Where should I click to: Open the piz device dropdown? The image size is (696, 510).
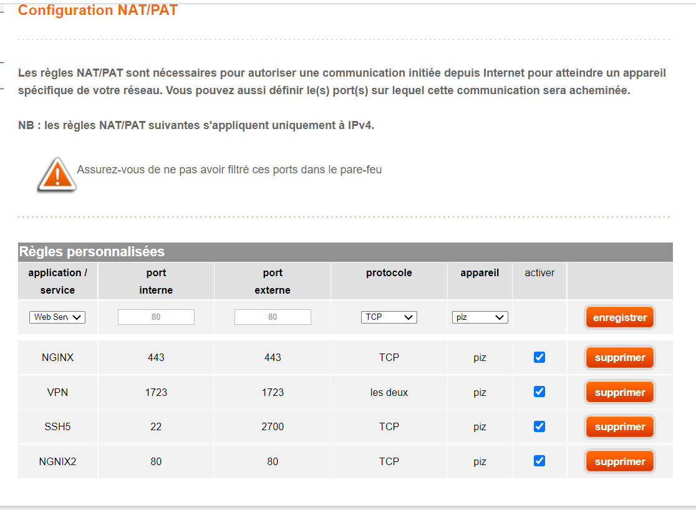pyautogui.click(x=480, y=317)
